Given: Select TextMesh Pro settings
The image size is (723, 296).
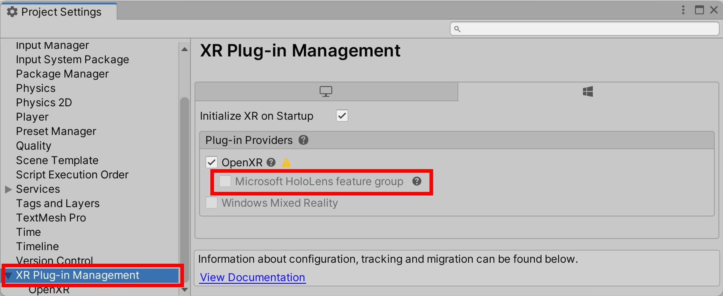Looking at the screenshot, I should [51, 218].
